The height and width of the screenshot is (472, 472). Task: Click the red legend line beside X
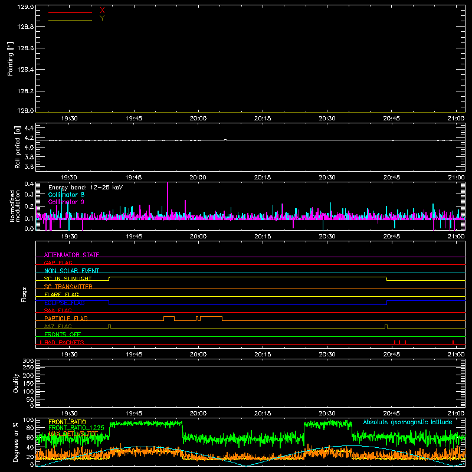click(70, 12)
